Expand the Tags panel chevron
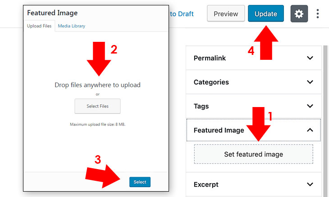This screenshot has height=197, width=329. pos(310,106)
